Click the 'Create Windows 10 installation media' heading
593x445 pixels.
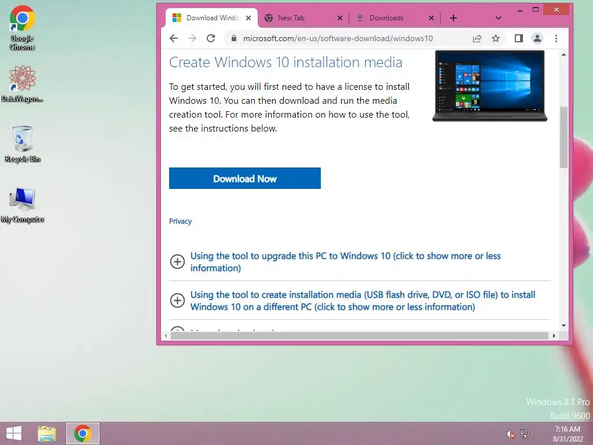(x=285, y=62)
